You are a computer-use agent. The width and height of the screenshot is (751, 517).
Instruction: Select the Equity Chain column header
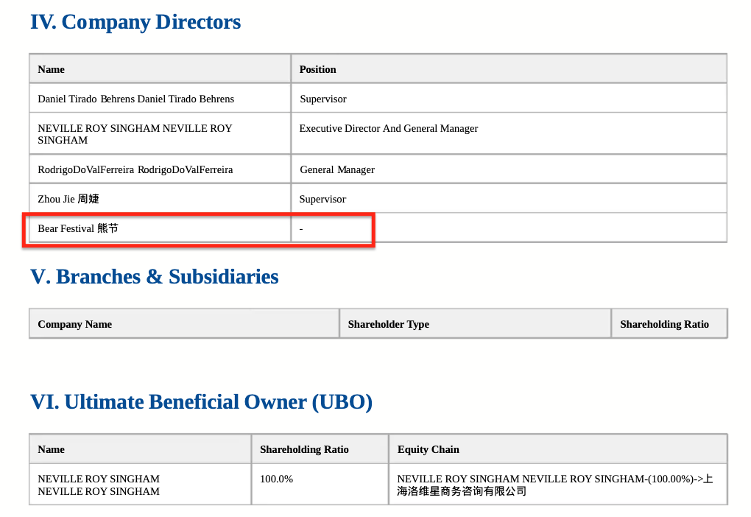[x=428, y=449]
